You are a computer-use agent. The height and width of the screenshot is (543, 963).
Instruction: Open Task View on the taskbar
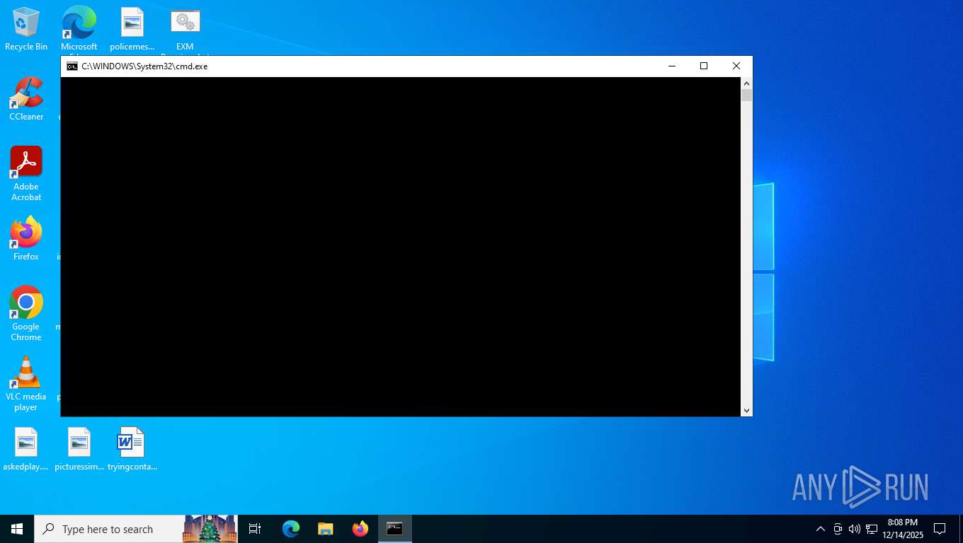point(255,529)
